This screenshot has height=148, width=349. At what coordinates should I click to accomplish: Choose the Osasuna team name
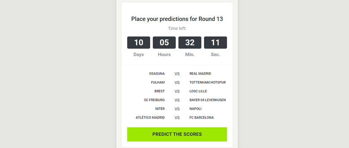tap(157, 74)
